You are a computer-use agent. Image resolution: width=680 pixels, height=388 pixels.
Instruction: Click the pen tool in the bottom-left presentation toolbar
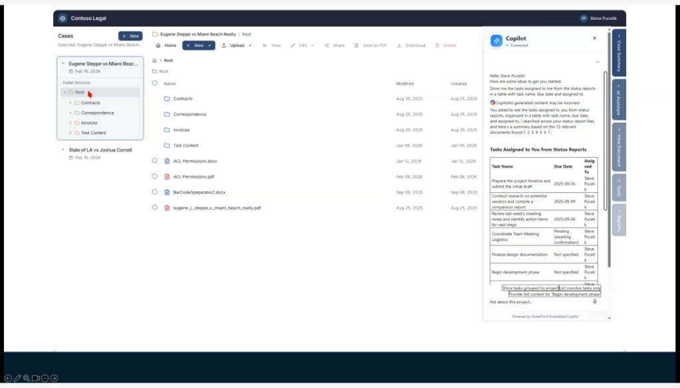[17, 378]
